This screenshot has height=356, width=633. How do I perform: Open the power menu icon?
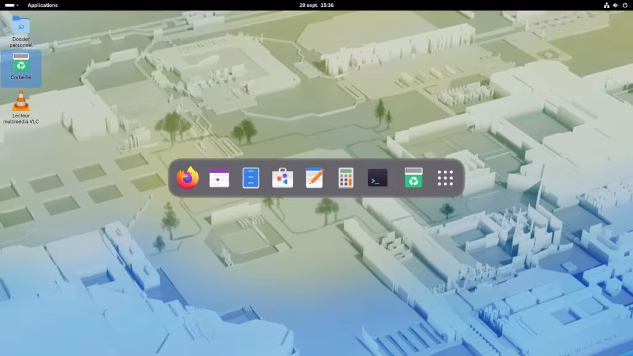click(625, 5)
